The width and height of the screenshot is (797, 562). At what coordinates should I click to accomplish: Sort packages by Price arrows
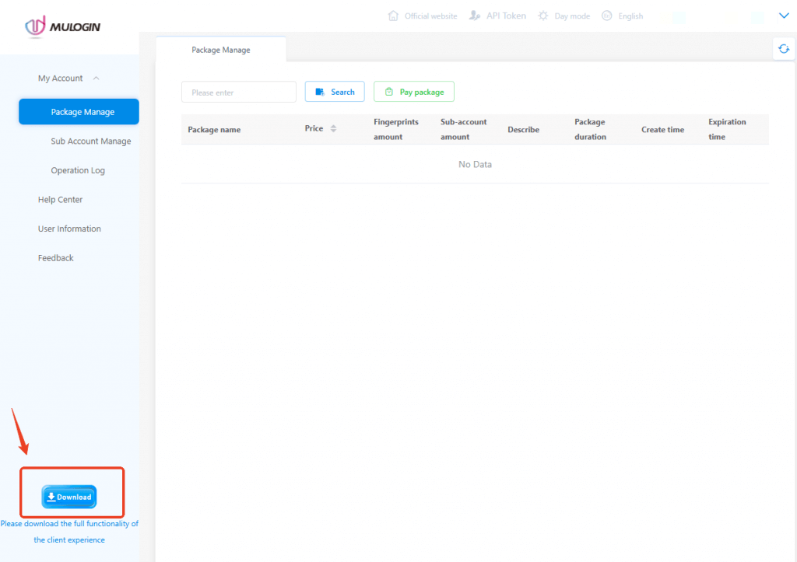point(333,129)
